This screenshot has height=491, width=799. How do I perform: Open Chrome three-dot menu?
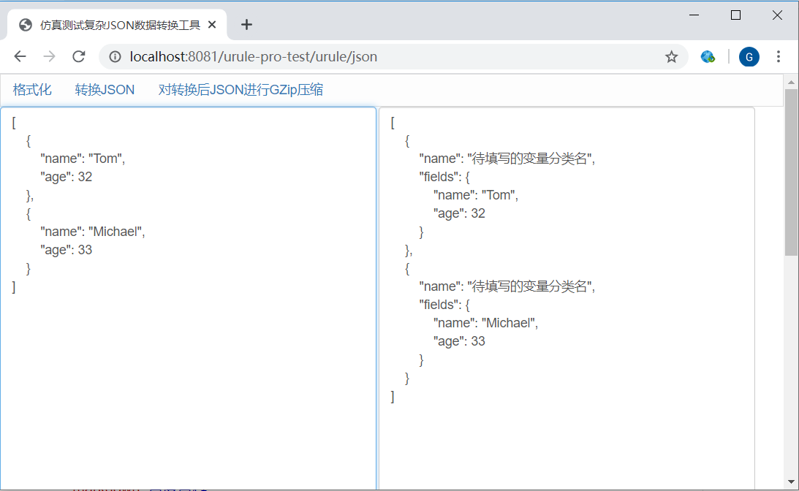tap(779, 57)
